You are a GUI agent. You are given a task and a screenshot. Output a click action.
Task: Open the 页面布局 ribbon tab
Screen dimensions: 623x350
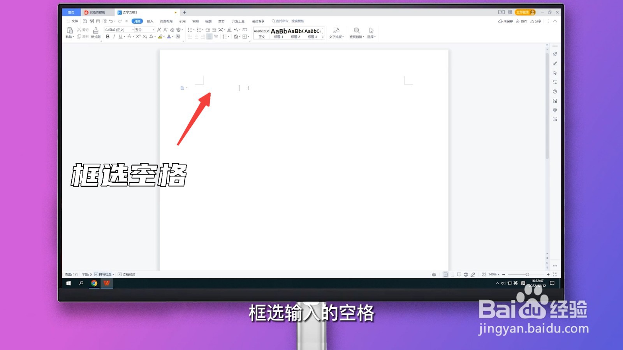point(166,21)
